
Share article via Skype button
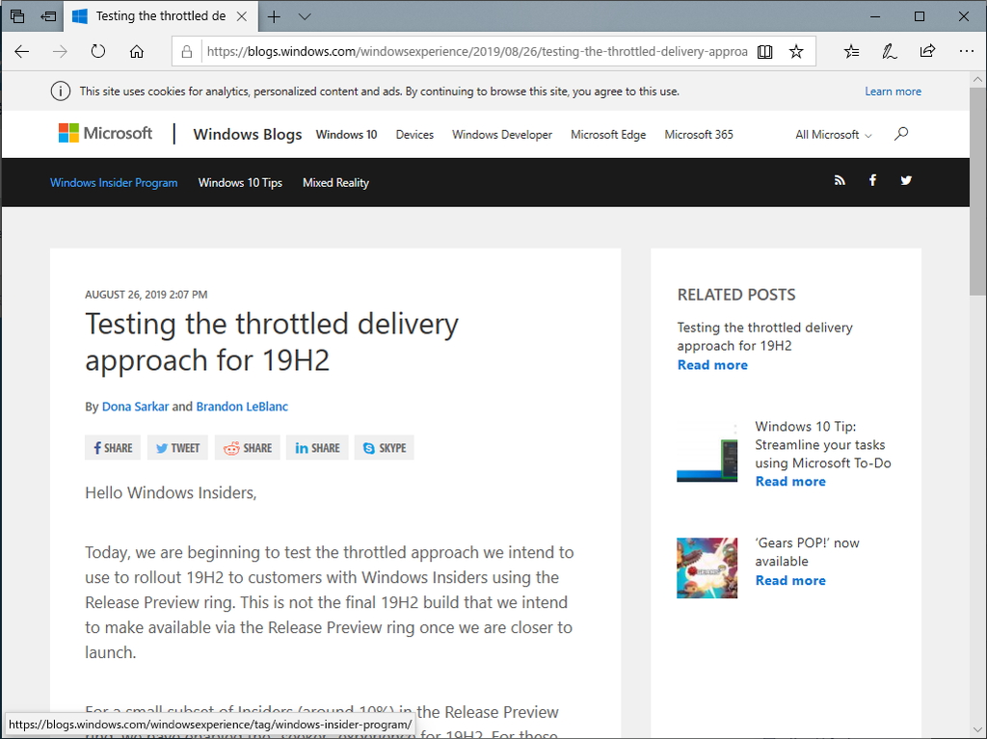coord(384,448)
